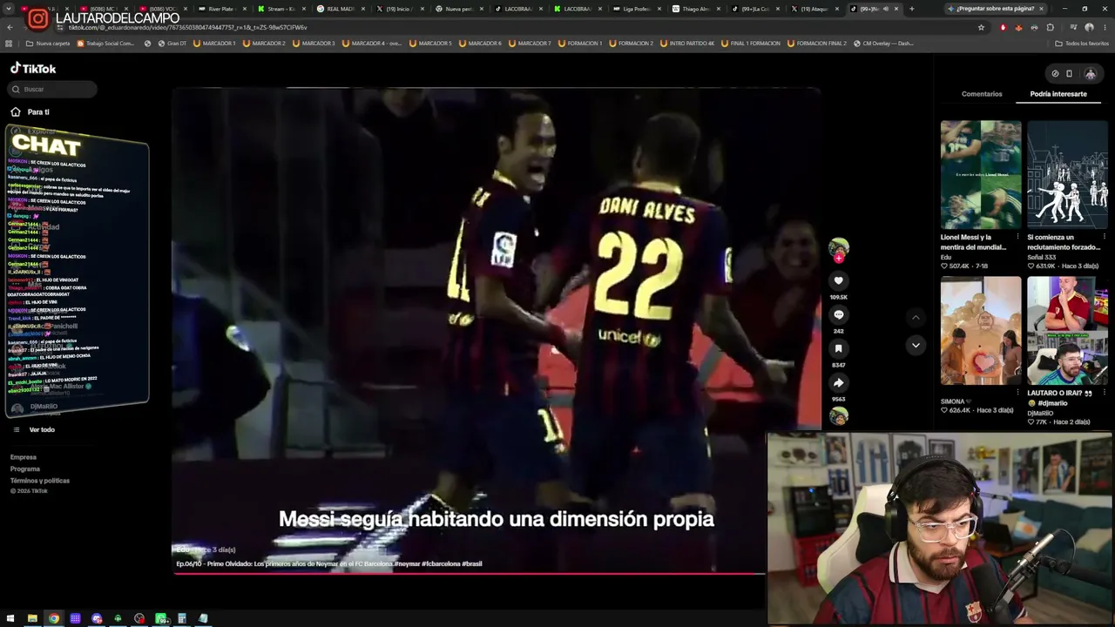Open the CM Overlay bookmark
1115x627 pixels.
coord(883,44)
